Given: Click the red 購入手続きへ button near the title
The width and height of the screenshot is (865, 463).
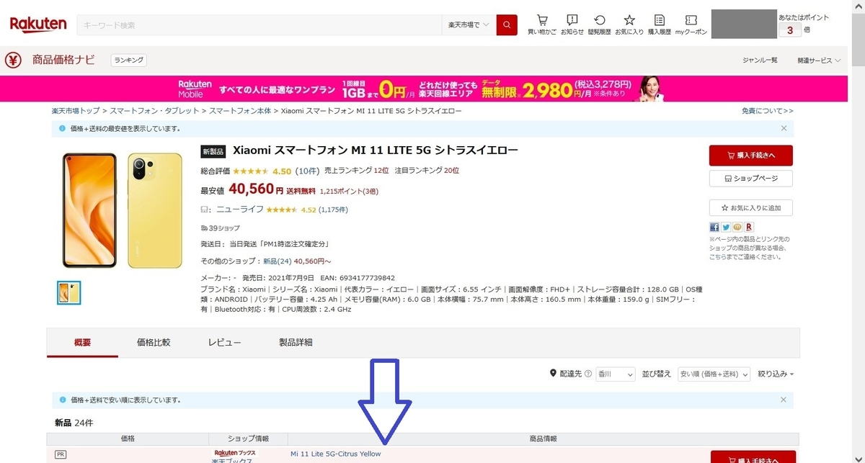Looking at the screenshot, I should point(751,155).
